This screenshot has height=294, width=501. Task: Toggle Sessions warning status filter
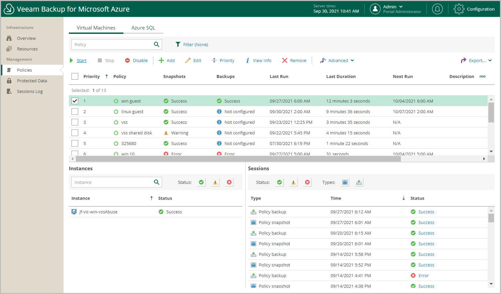293,182
